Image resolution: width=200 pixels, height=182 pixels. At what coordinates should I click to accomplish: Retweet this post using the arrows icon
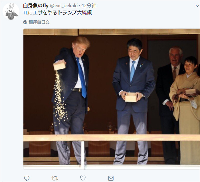[x=55, y=178]
